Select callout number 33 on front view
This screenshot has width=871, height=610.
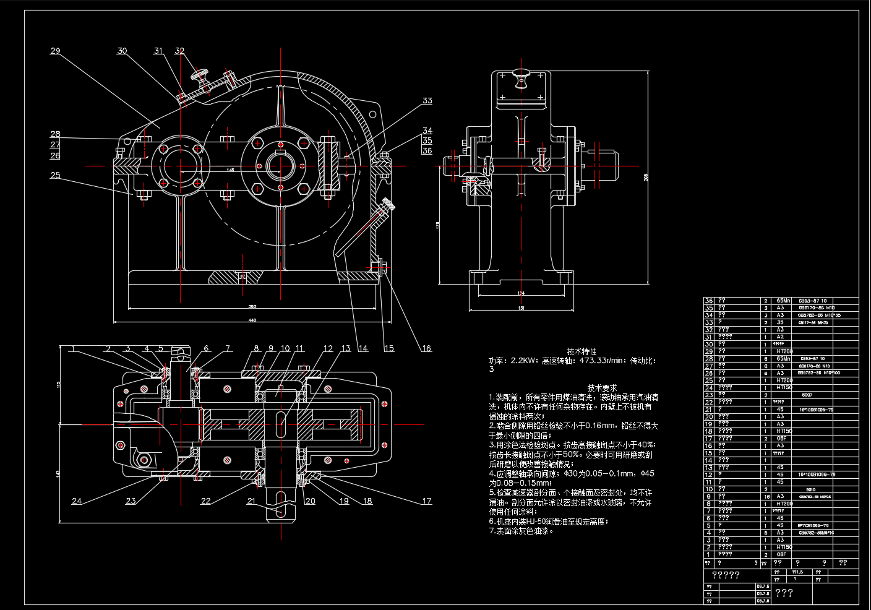[x=427, y=101]
